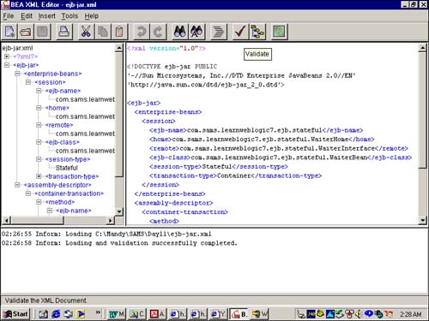
Task: Click the <assembly-descriptor> tag label in tree
Action: (x=57, y=185)
